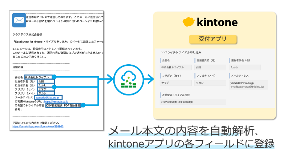The width and height of the screenshot is (289, 157).
Task: Click the kintone wordmark text
Action: 217,22
